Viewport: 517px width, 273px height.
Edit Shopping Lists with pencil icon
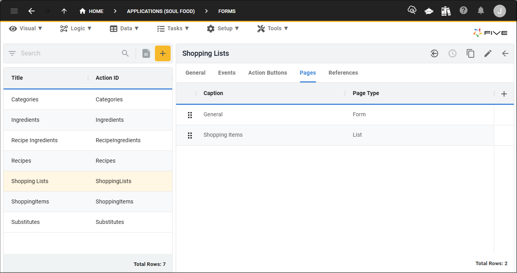pos(488,53)
